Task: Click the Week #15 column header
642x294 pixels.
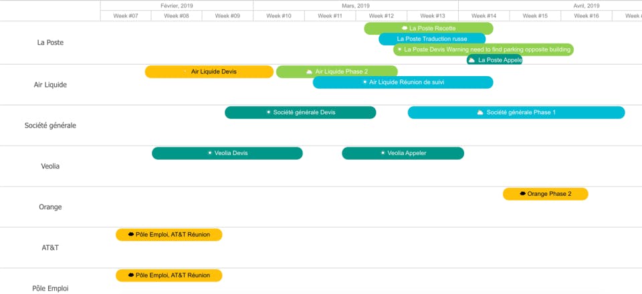Action: 535,16
